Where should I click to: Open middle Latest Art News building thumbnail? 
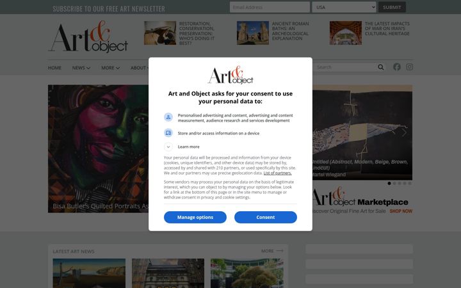point(168,273)
